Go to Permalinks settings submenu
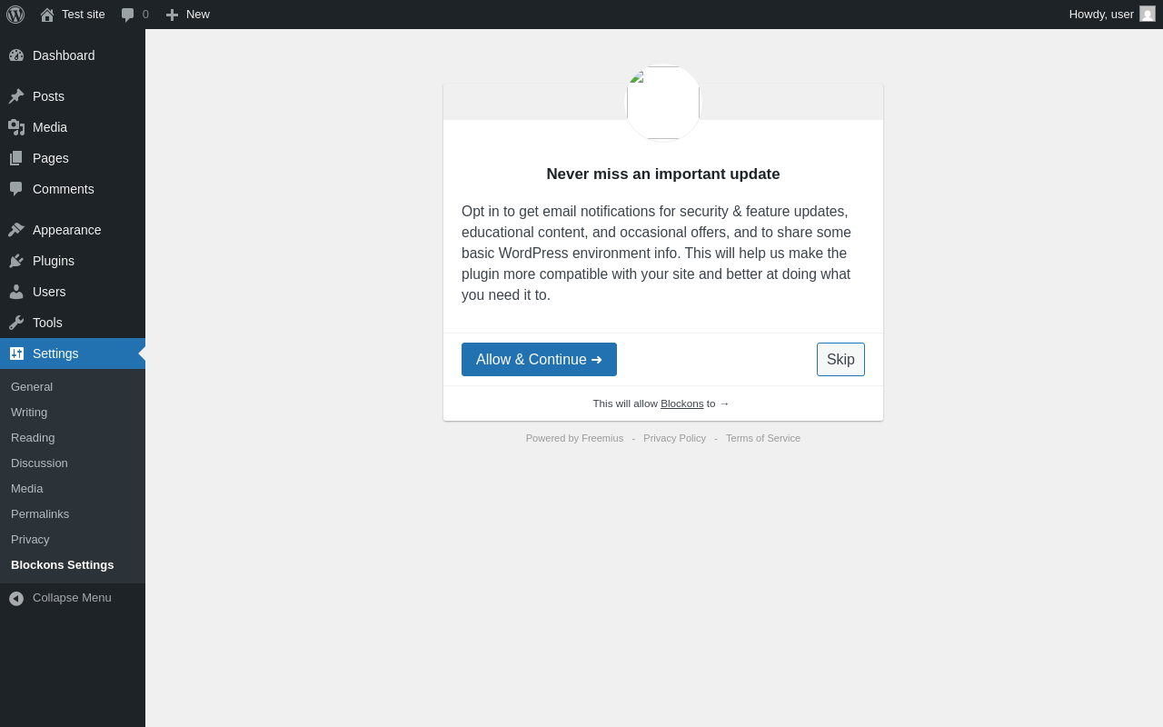Viewport: 1163px width, 727px height. 40,513
